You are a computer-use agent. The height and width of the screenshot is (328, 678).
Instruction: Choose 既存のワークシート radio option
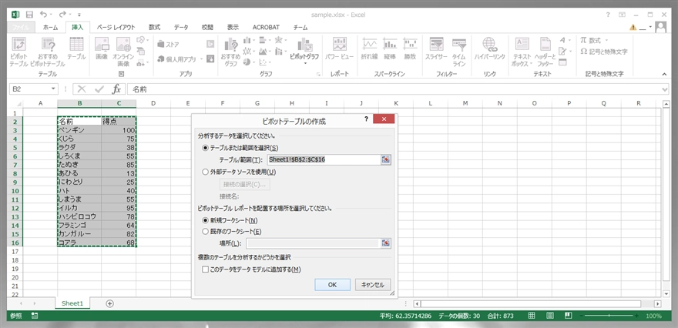click(x=206, y=232)
